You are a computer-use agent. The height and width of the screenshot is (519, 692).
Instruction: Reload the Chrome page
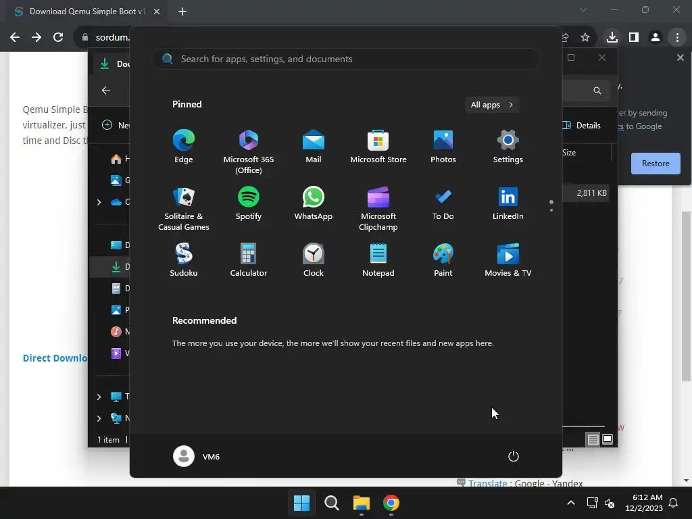click(58, 38)
